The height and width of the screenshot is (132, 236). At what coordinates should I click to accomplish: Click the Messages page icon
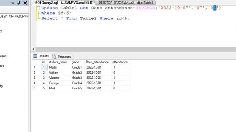[54, 56]
